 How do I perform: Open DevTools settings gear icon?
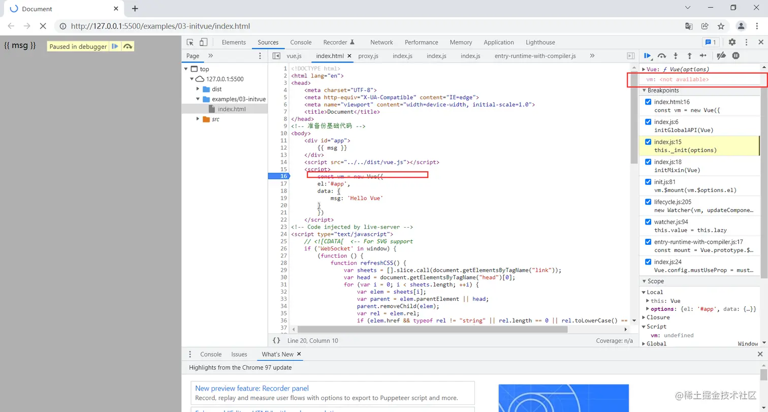732,42
